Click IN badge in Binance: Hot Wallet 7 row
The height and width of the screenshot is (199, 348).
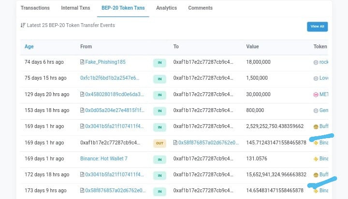tap(159, 159)
